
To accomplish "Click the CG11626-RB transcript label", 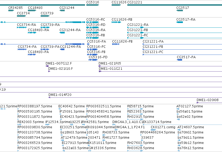I will coord(122,20).
